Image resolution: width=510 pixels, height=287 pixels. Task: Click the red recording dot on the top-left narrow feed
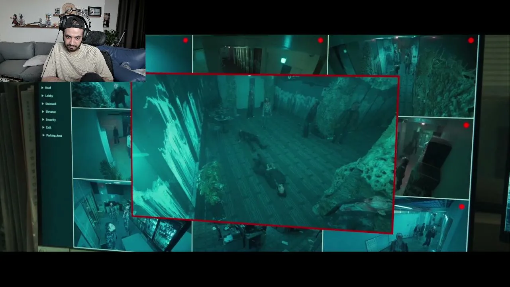(x=186, y=40)
